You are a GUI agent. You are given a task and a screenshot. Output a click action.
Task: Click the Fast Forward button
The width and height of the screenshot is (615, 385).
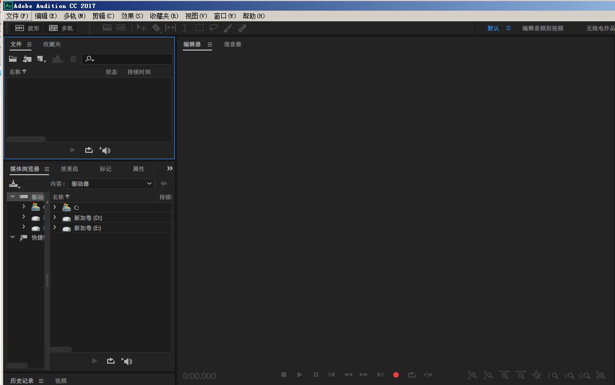pyautogui.click(x=364, y=375)
